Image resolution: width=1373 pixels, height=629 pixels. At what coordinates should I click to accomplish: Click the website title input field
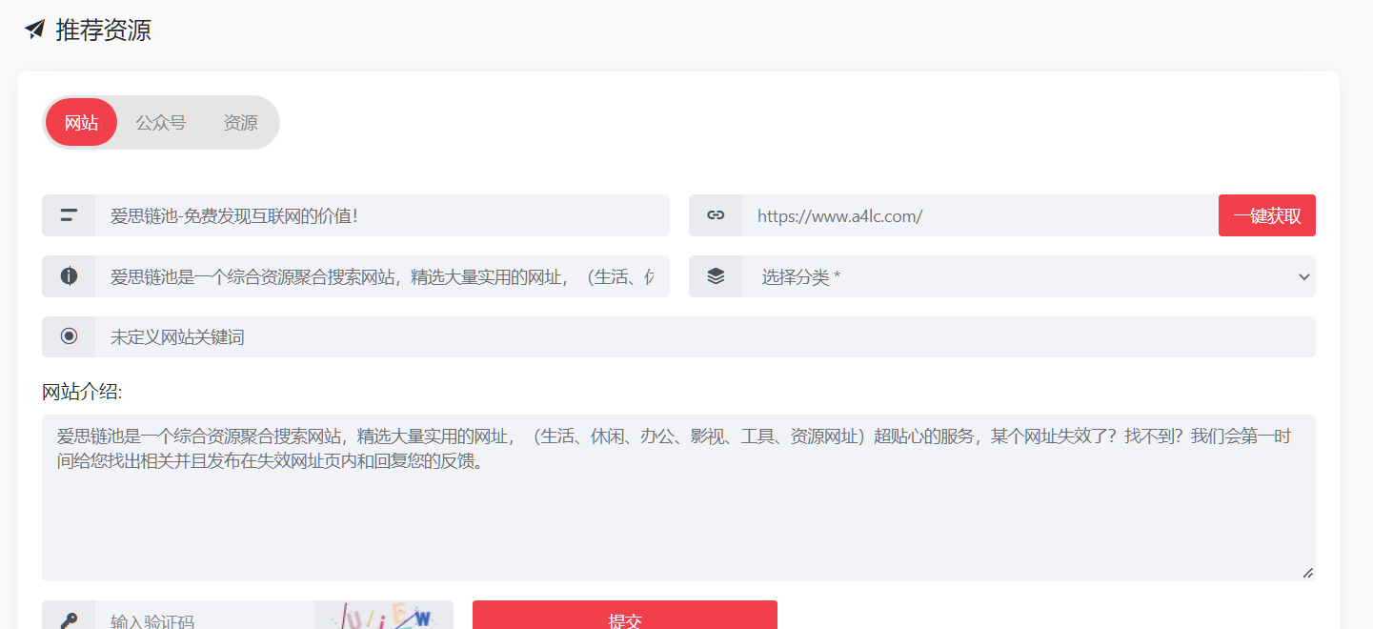pos(381,214)
